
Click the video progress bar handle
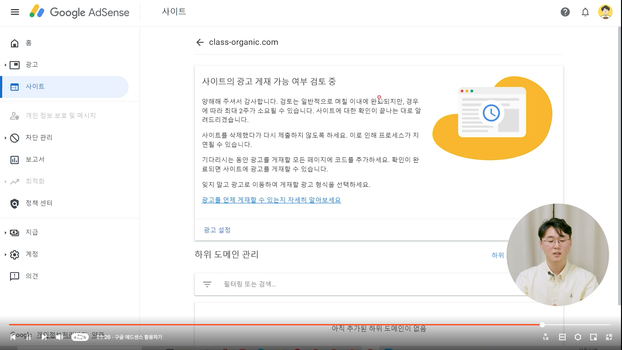tap(542, 325)
